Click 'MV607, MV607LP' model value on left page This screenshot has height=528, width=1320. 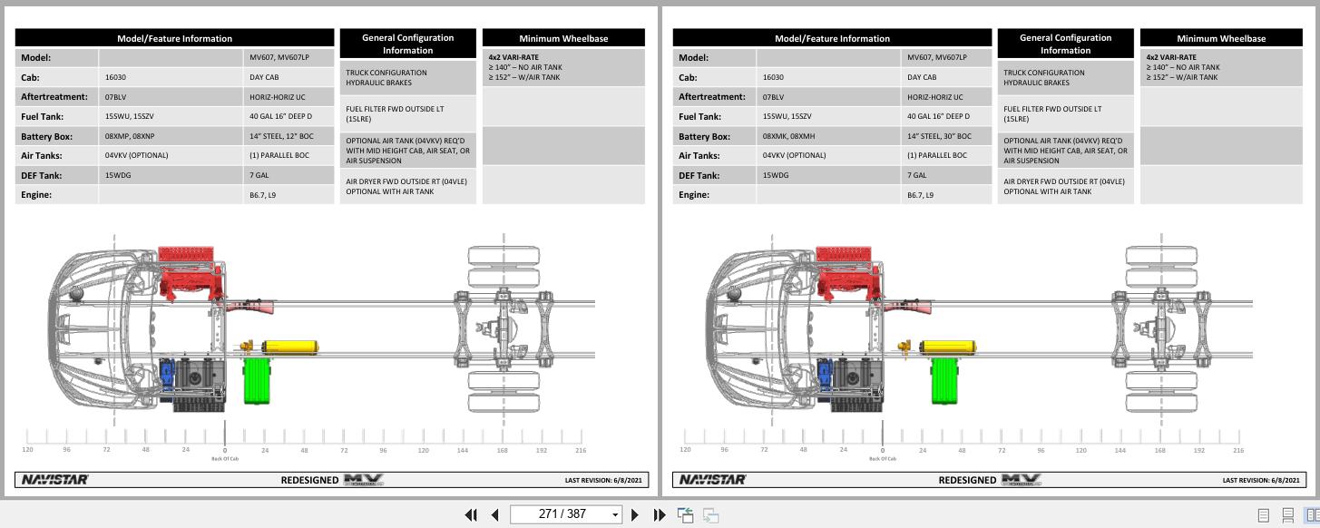click(279, 57)
